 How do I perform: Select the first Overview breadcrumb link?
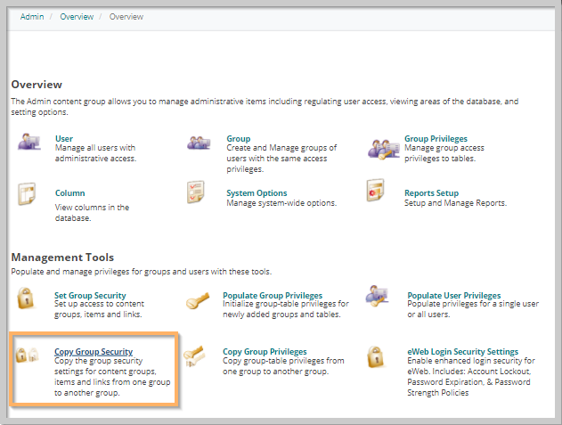[77, 17]
